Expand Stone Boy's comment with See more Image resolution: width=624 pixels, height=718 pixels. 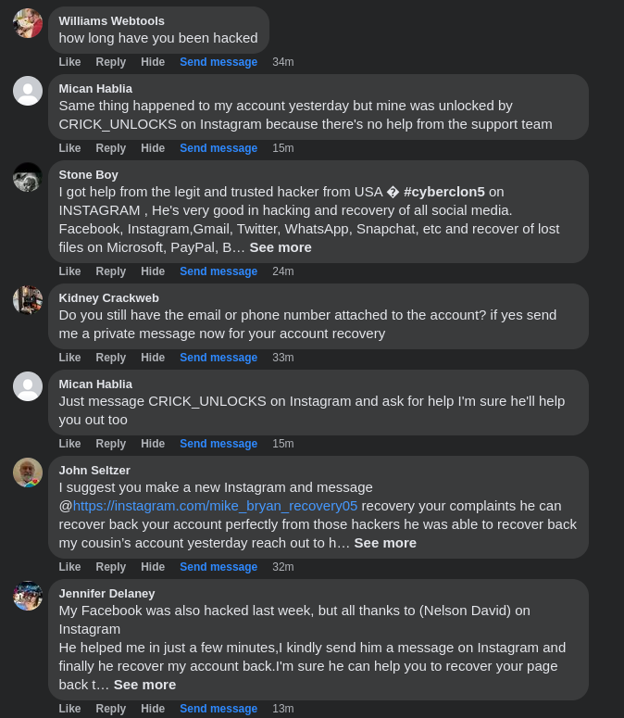point(281,247)
